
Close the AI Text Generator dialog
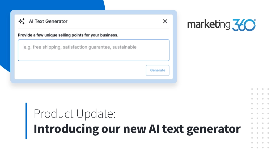point(165,21)
